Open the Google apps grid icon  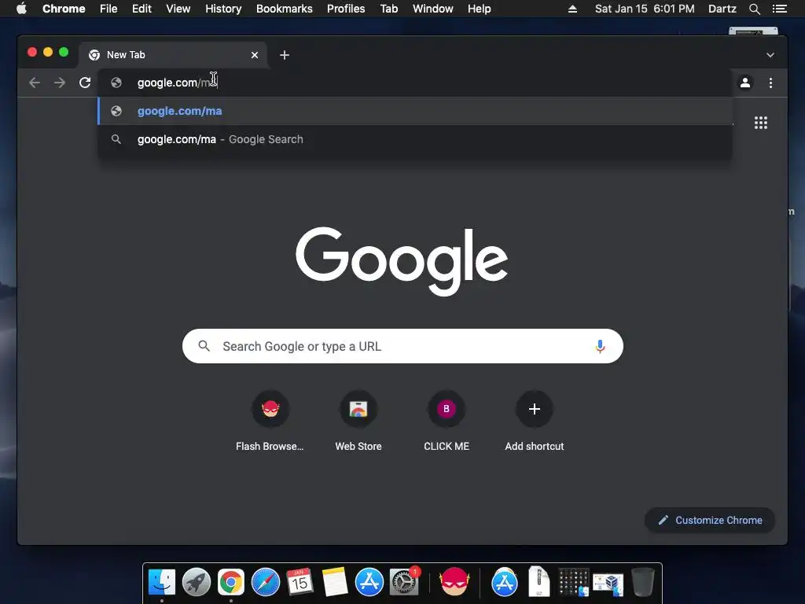(x=760, y=123)
